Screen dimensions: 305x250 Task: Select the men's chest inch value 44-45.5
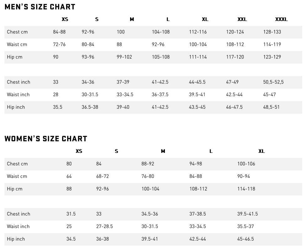pyautogui.click(x=197, y=82)
